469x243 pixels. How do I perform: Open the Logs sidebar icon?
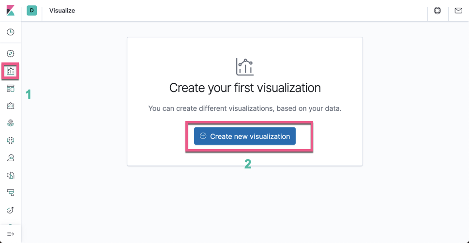pos(11,175)
